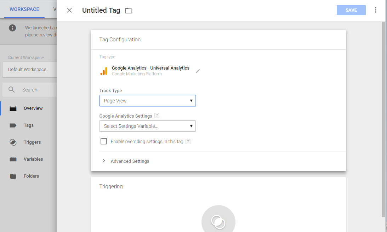The image size is (387, 232).
Task: Open the three-dot more options menu
Action: pyautogui.click(x=375, y=10)
